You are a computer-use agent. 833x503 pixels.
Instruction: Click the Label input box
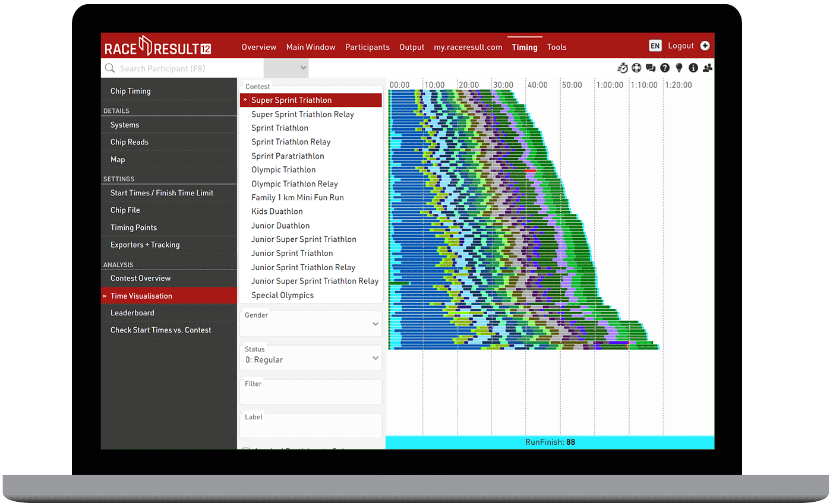coord(311,425)
